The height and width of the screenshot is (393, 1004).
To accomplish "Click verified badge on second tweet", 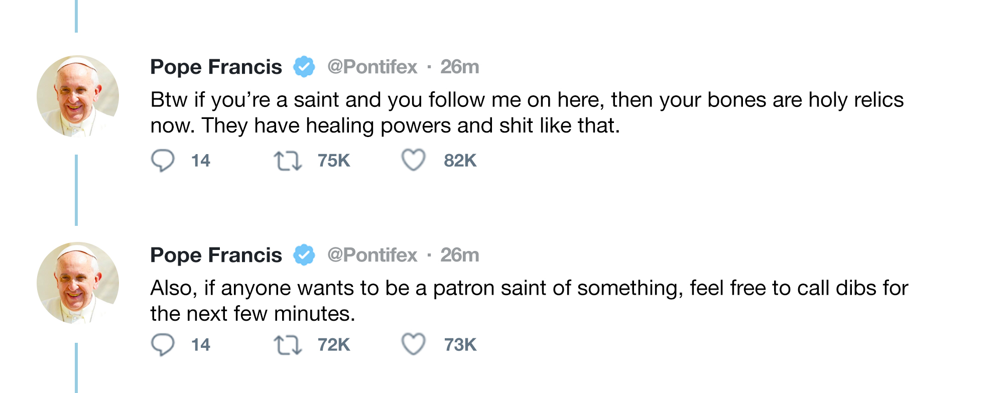I will [x=304, y=255].
